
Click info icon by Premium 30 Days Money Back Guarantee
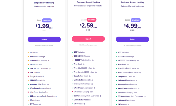coord(101,96)
